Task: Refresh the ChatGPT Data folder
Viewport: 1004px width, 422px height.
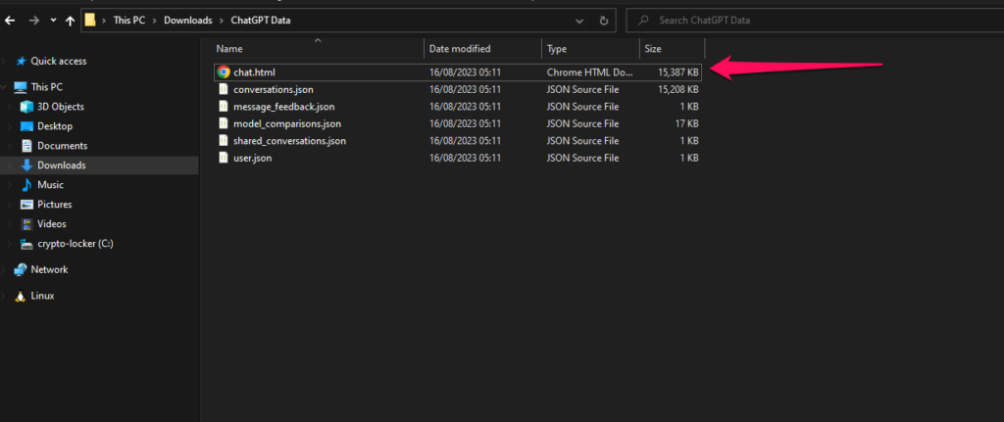Action: click(x=603, y=21)
